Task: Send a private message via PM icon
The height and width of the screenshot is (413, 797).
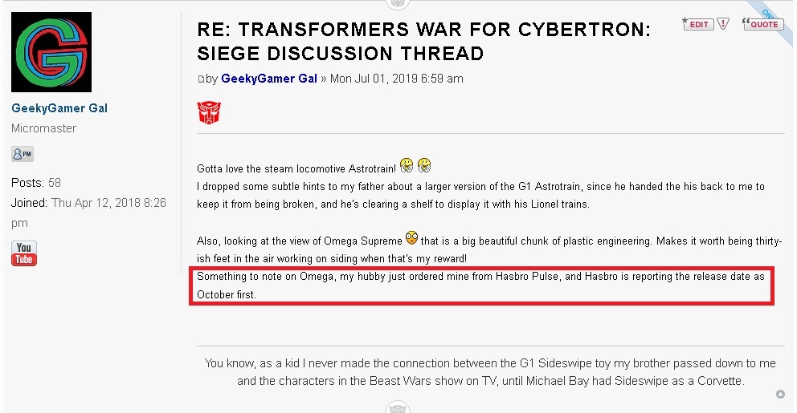Action: click(22, 154)
